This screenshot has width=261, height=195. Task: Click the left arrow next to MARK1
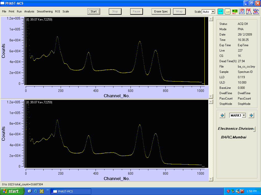coord(222,115)
